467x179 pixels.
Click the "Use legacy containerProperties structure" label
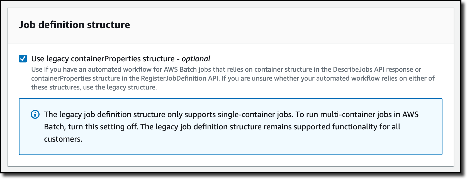(103, 59)
